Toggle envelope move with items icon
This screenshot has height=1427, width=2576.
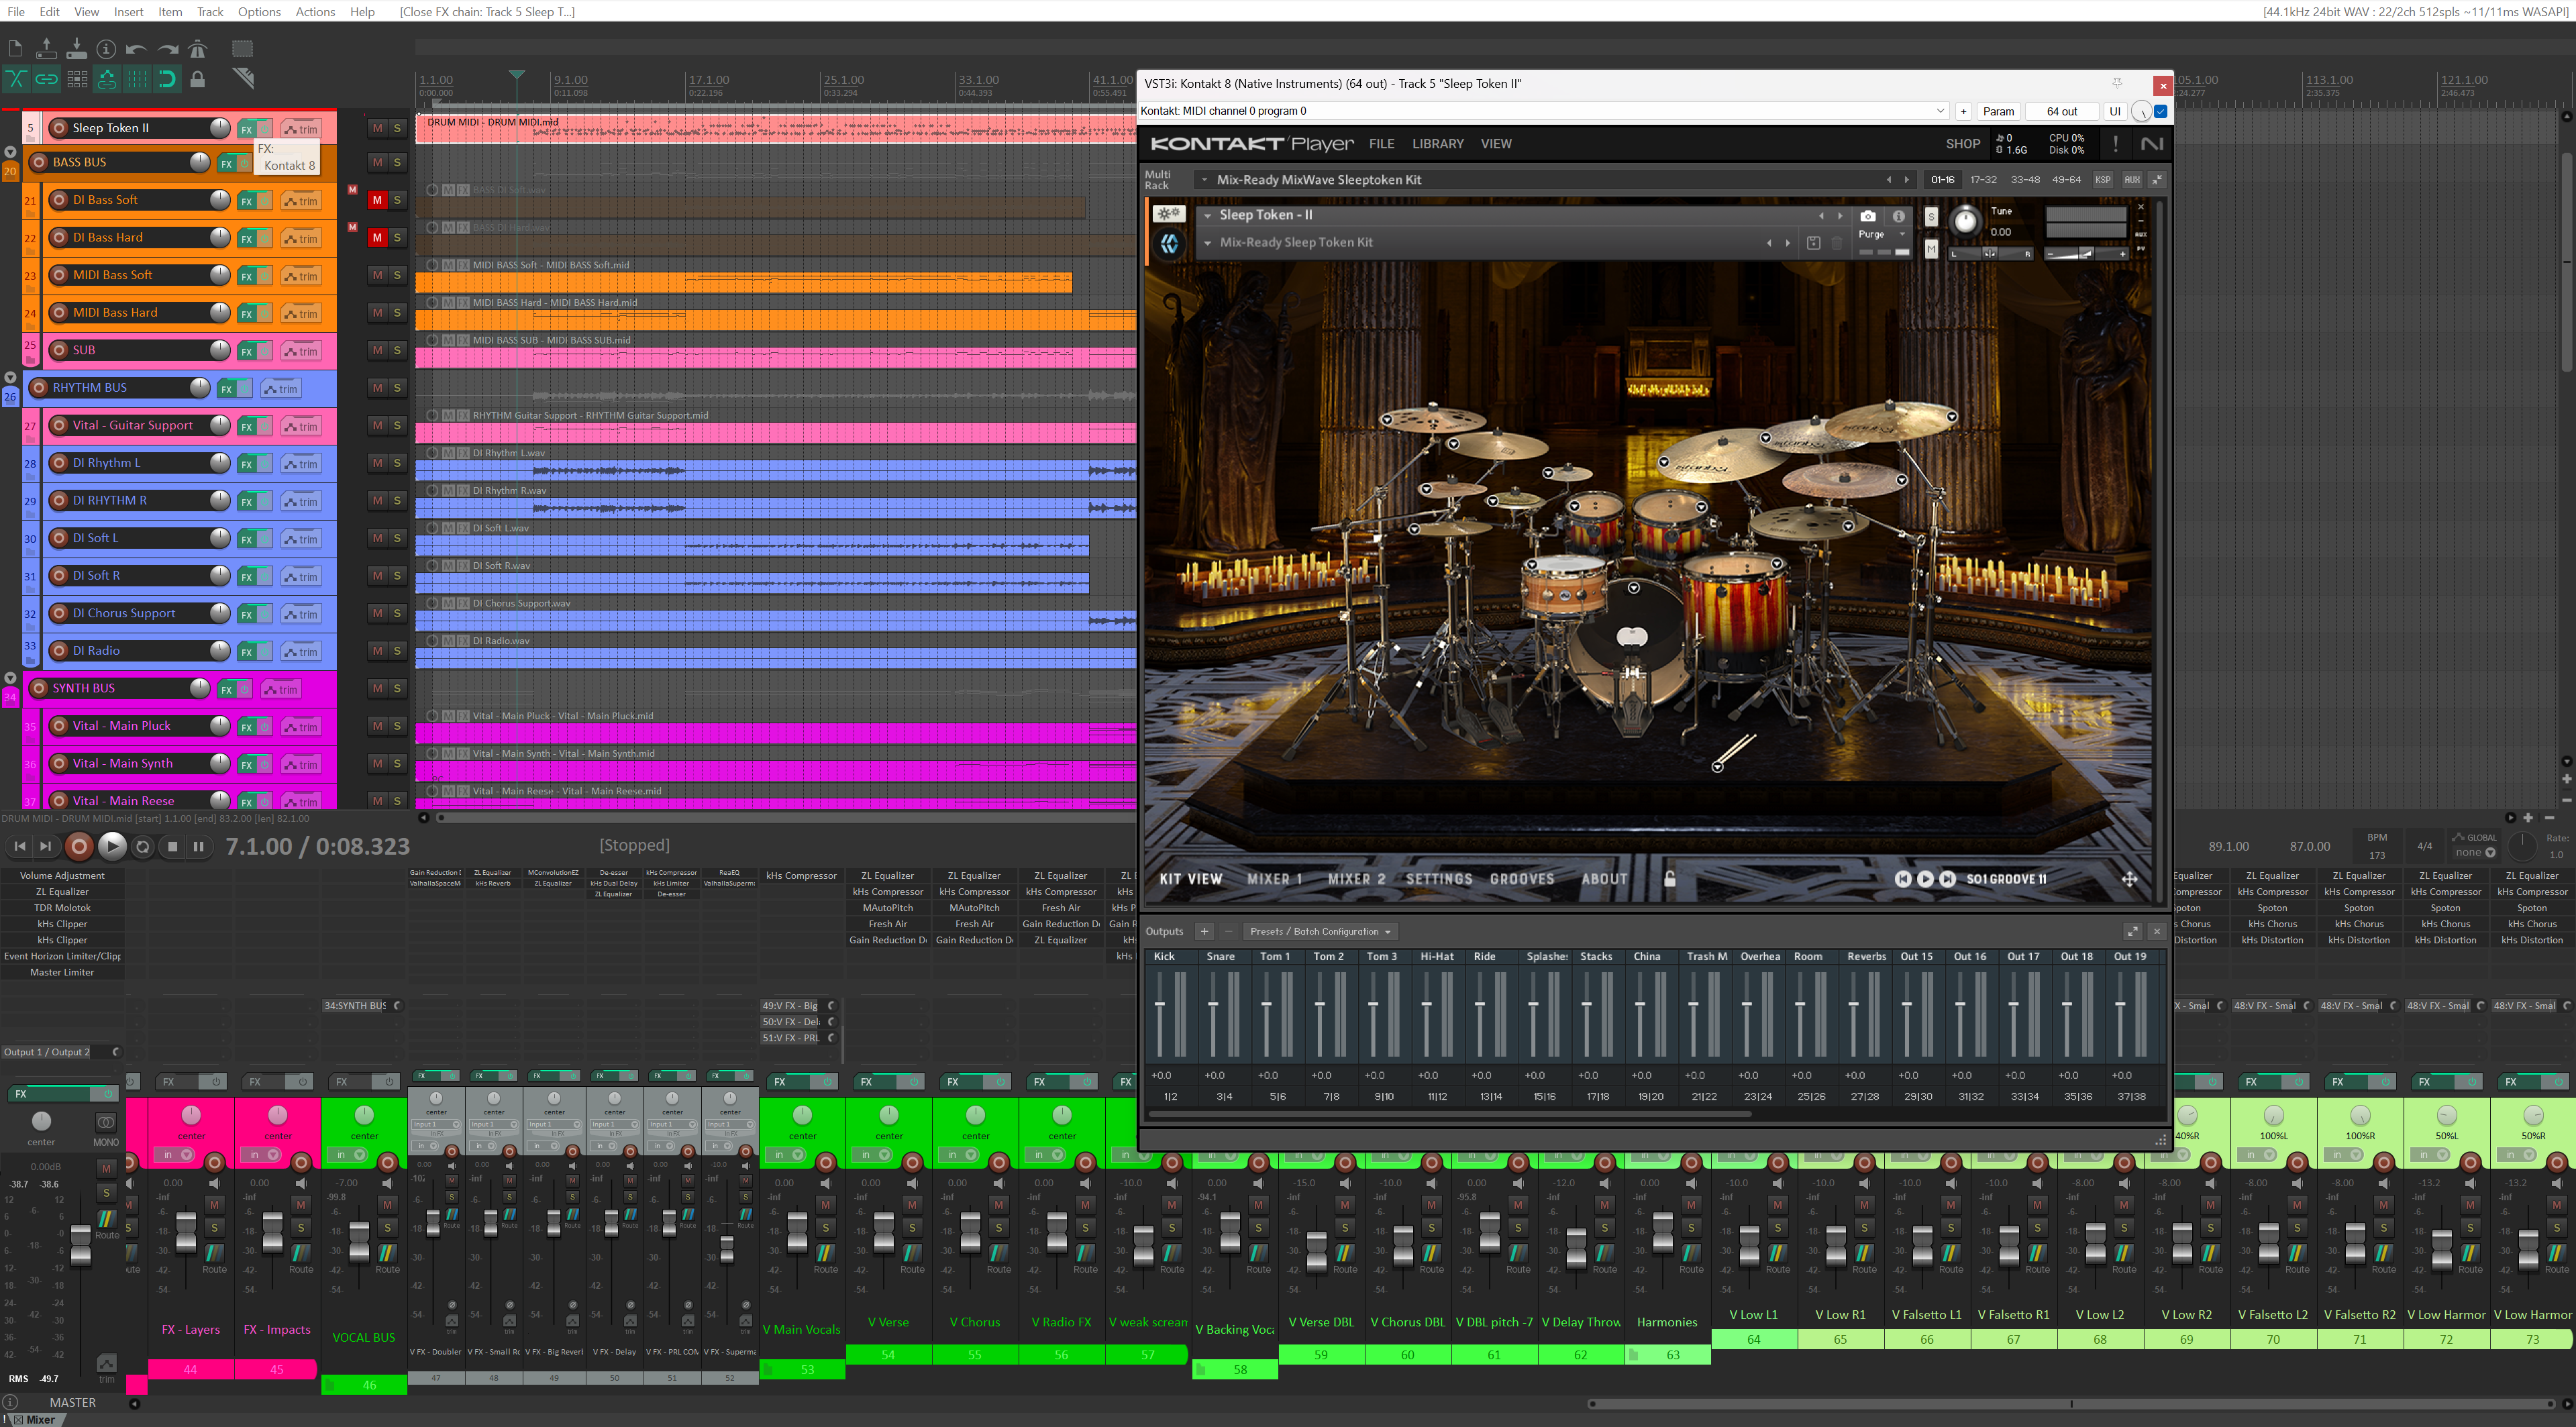pos(106,79)
